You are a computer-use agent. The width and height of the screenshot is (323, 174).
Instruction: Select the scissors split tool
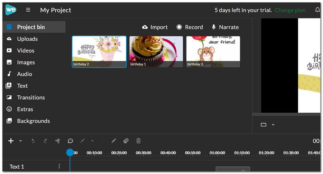(x=58, y=141)
